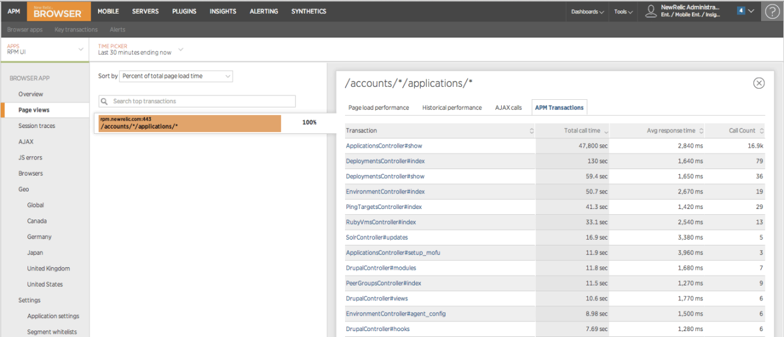Sort table by Transaction column arrows

pos(531,131)
